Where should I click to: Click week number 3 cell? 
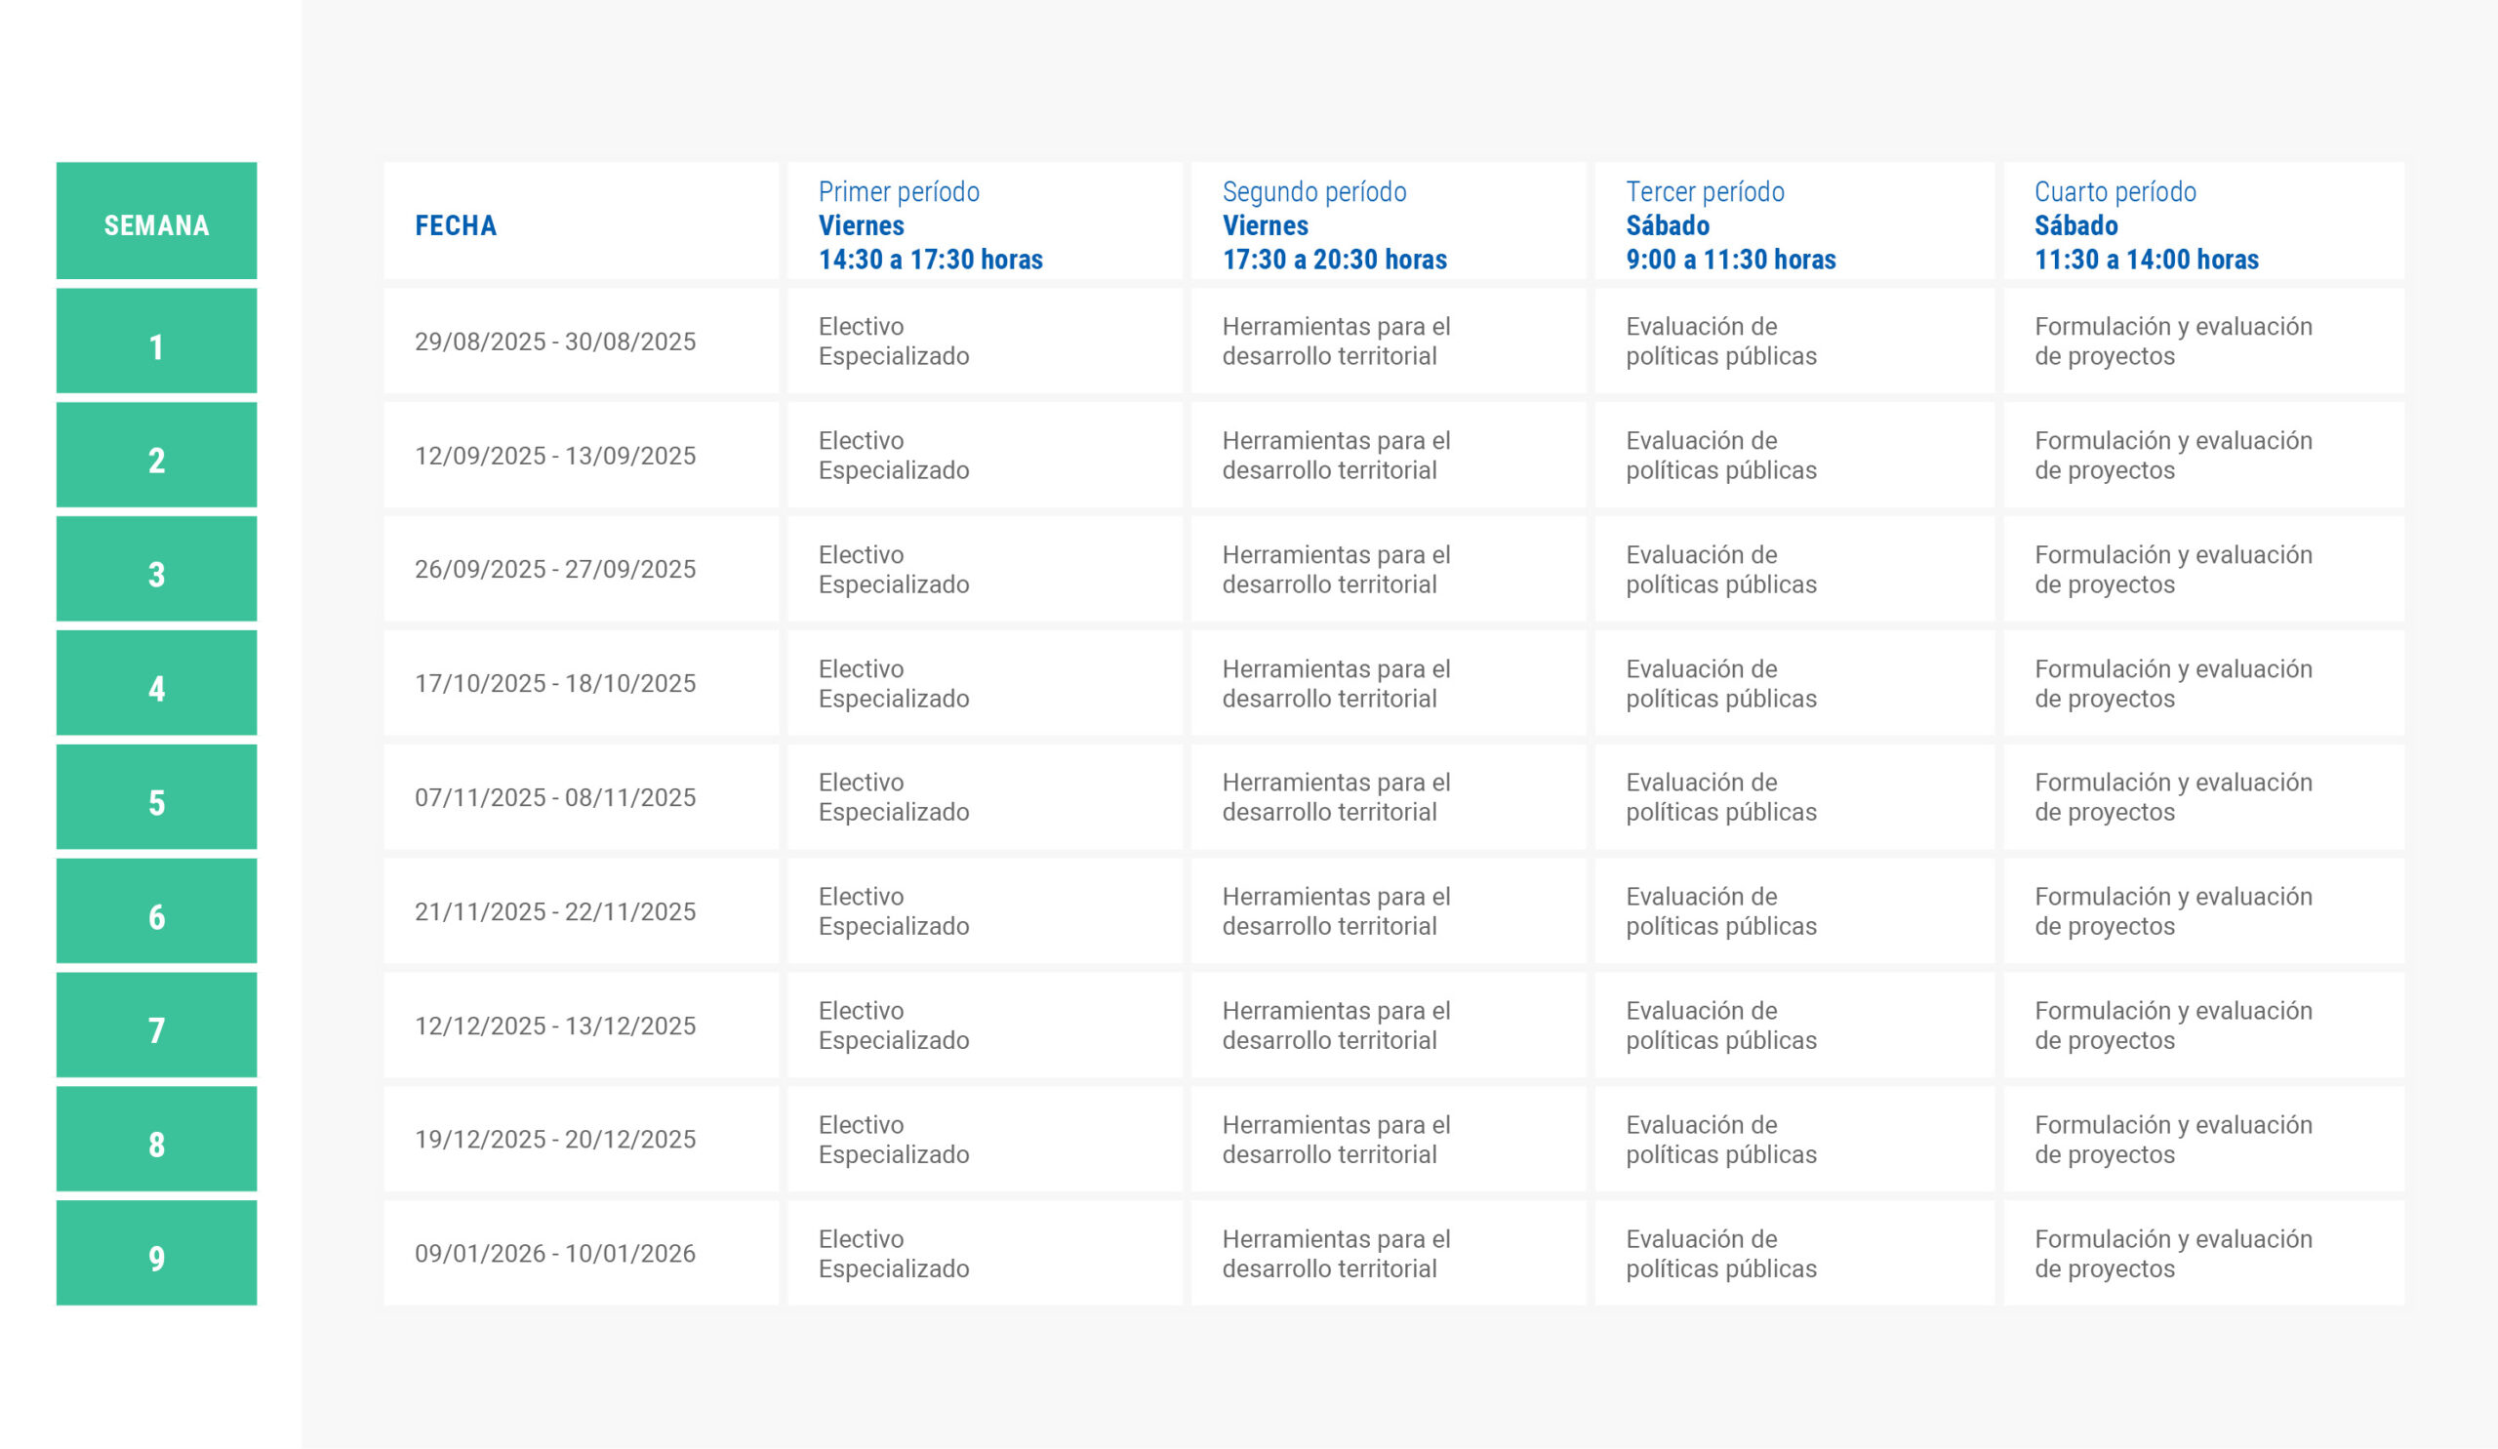point(157,569)
